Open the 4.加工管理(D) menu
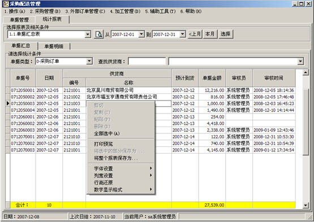The width and height of the screenshot is (314, 222). click(125, 11)
